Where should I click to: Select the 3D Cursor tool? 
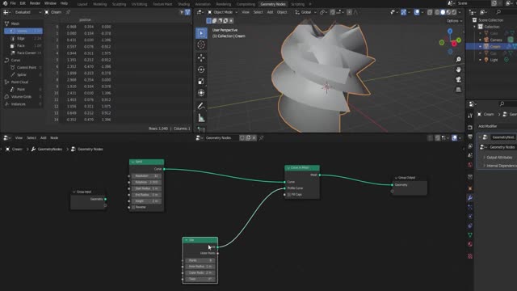pos(201,44)
